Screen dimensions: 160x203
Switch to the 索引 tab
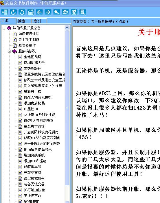[39, 21]
